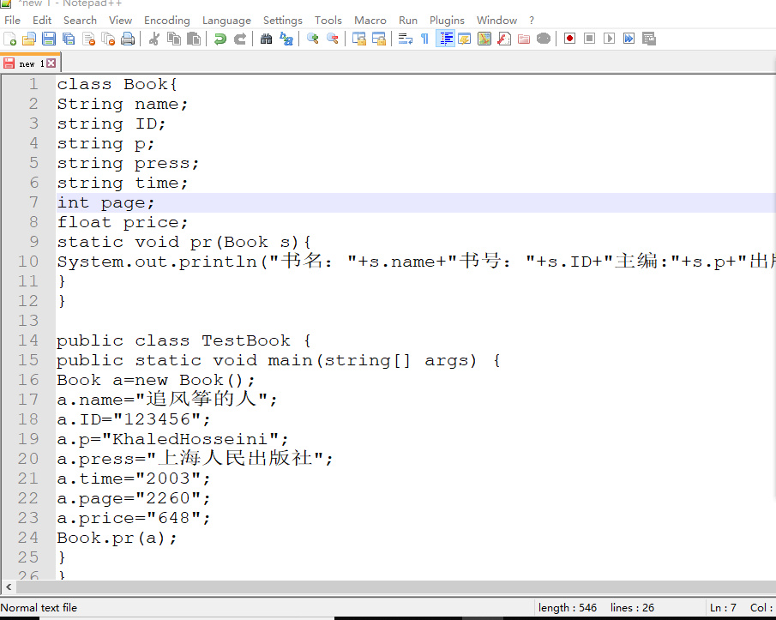Click the Redo arrow icon
The image size is (776, 620).
(240, 39)
